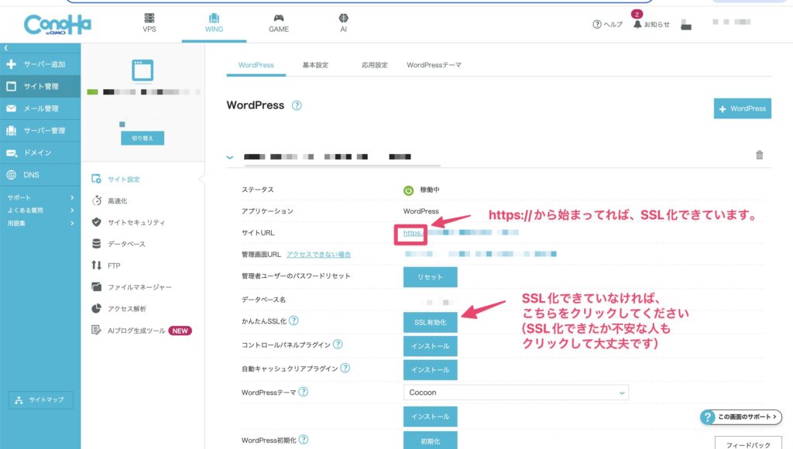Open ドメイン in the sidebar

(40, 153)
